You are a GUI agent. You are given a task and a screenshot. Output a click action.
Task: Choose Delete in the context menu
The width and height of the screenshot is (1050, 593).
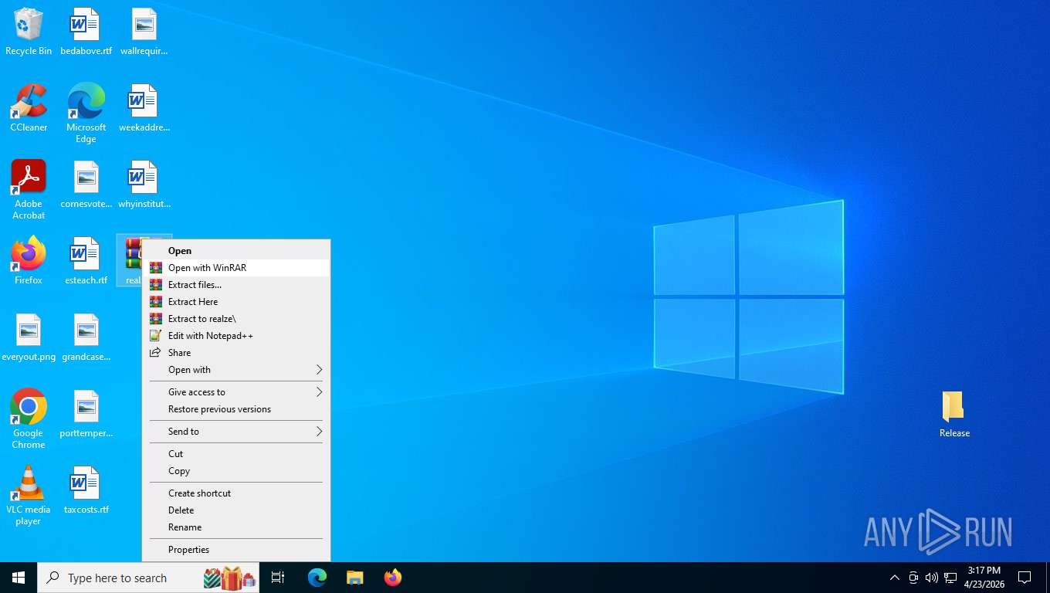click(236, 510)
